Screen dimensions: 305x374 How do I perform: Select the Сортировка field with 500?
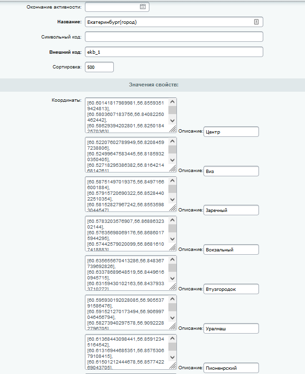99,67
